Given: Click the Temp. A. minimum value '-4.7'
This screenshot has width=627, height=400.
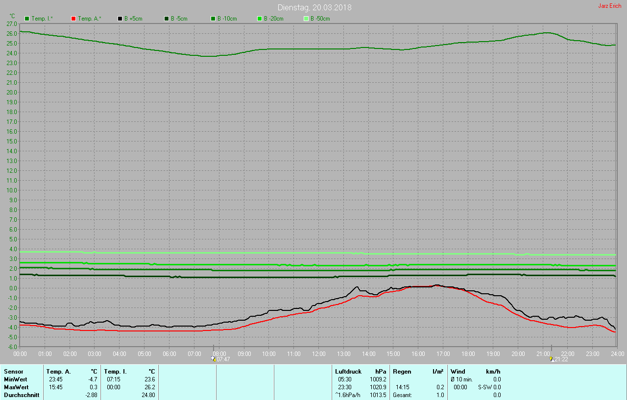Looking at the screenshot, I should (92, 379).
